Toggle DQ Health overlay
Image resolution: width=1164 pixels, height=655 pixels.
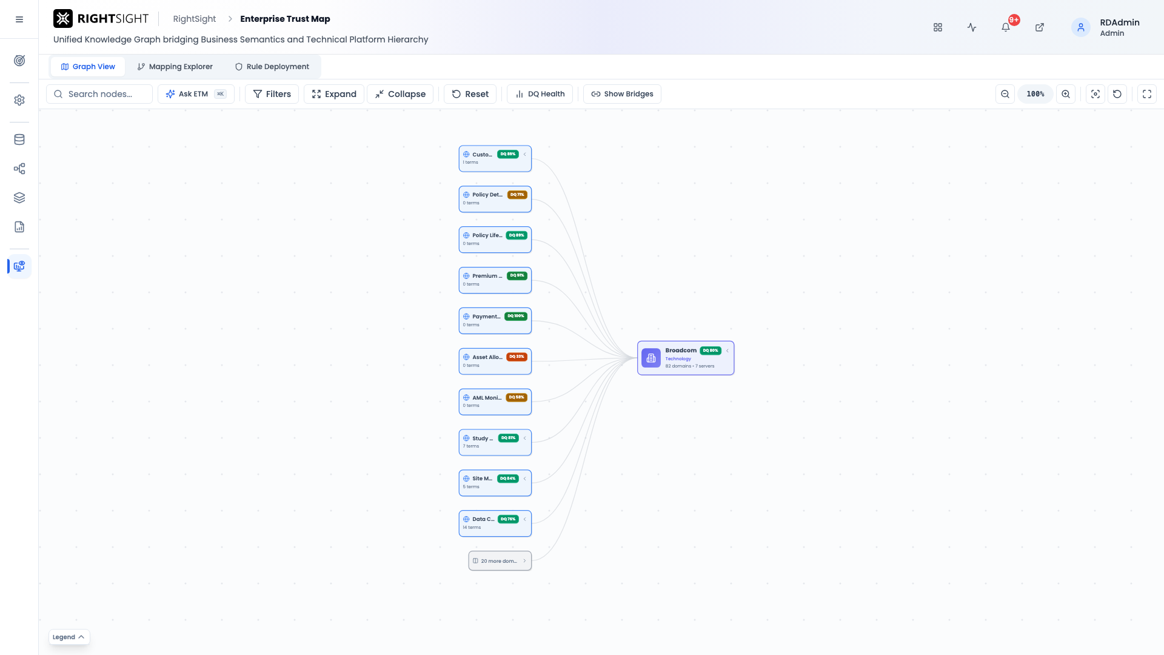(x=540, y=94)
